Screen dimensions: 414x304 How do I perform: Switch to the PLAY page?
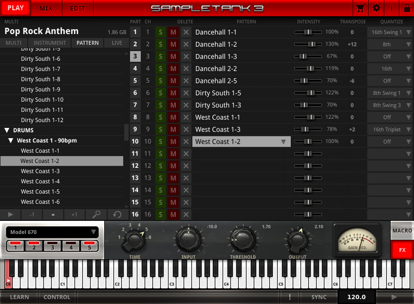click(15, 8)
